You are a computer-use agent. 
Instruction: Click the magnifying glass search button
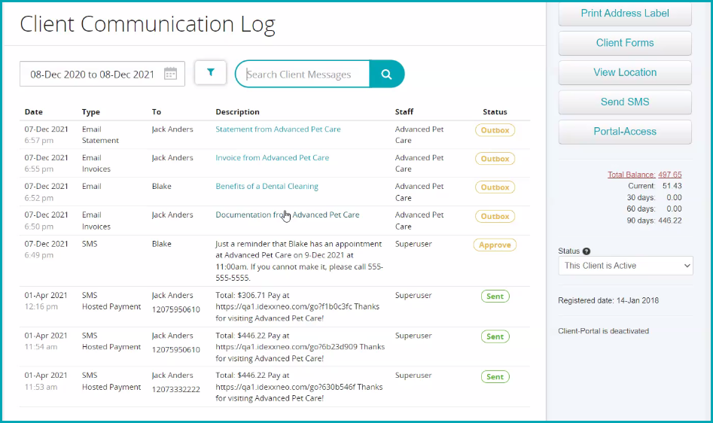pos(386,74)
